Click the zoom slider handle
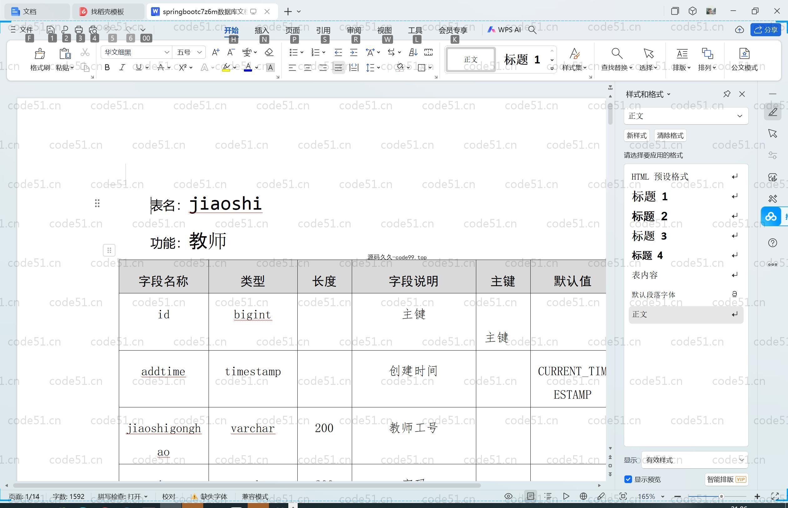The width and height of the screenshot is (788, 508). coord(721,496)
